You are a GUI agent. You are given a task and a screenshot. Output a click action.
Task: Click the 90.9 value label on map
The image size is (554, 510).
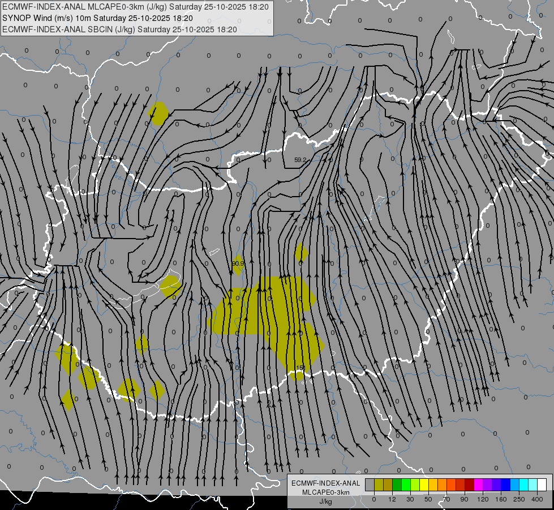tap(238, 263)
